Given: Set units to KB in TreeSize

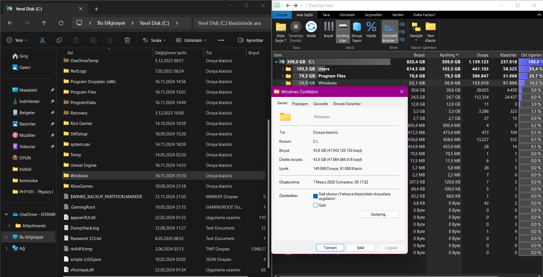Looking at the screenshot, I should [x=402, y=40].
